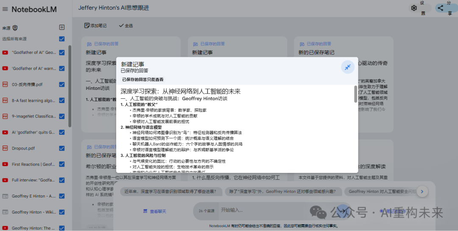Uncheck "Godfather of AI" Geo... source
Screen dimensions: 458x231
61,53
